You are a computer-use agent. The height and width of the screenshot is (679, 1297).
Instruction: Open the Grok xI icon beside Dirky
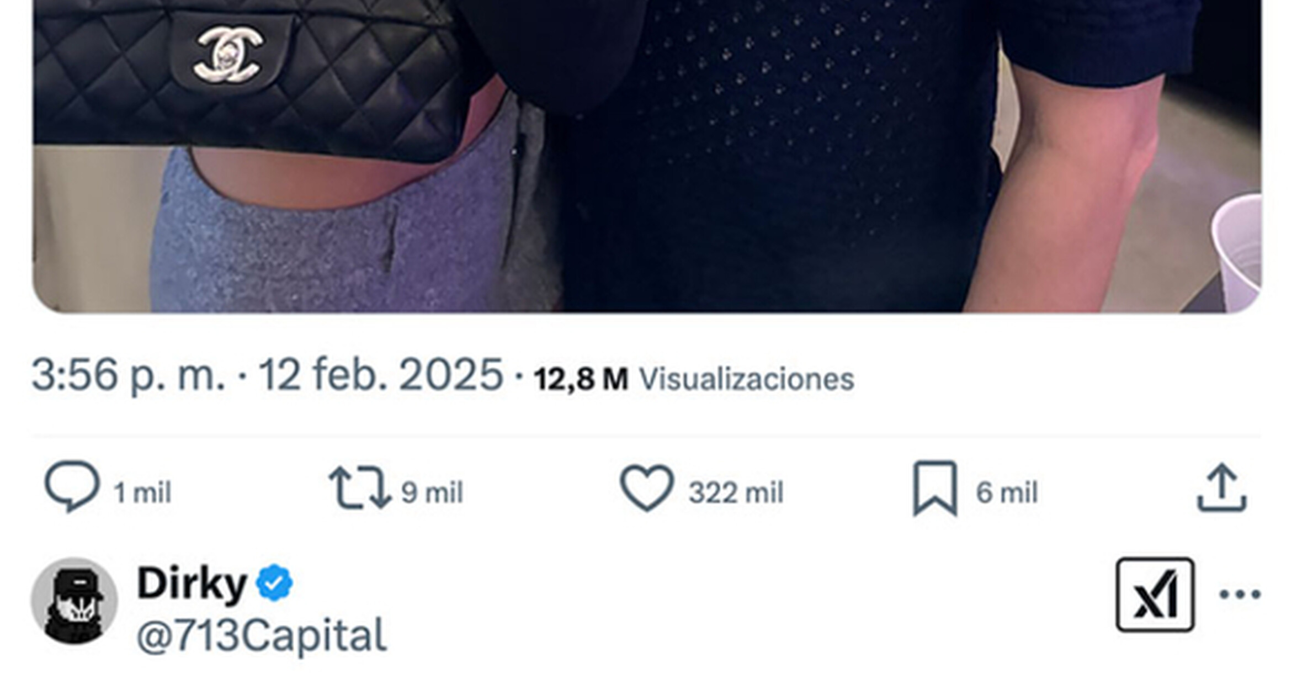click(x=1155, y=595)
